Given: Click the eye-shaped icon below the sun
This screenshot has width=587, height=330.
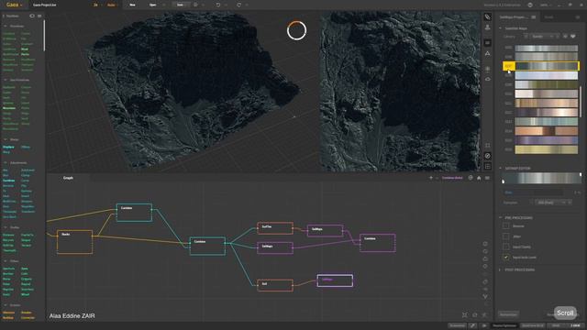Looking at the screenshot, I should pyautogui.click(x=487, y=80).
